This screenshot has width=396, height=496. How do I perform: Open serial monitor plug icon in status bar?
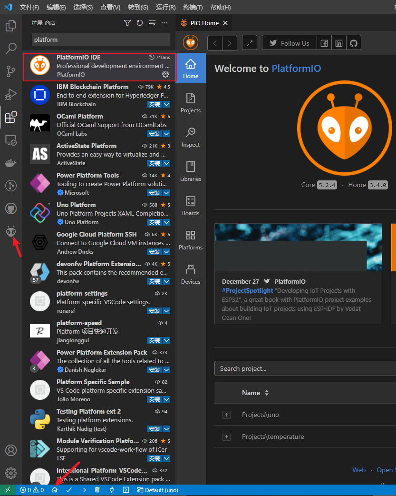112,490
